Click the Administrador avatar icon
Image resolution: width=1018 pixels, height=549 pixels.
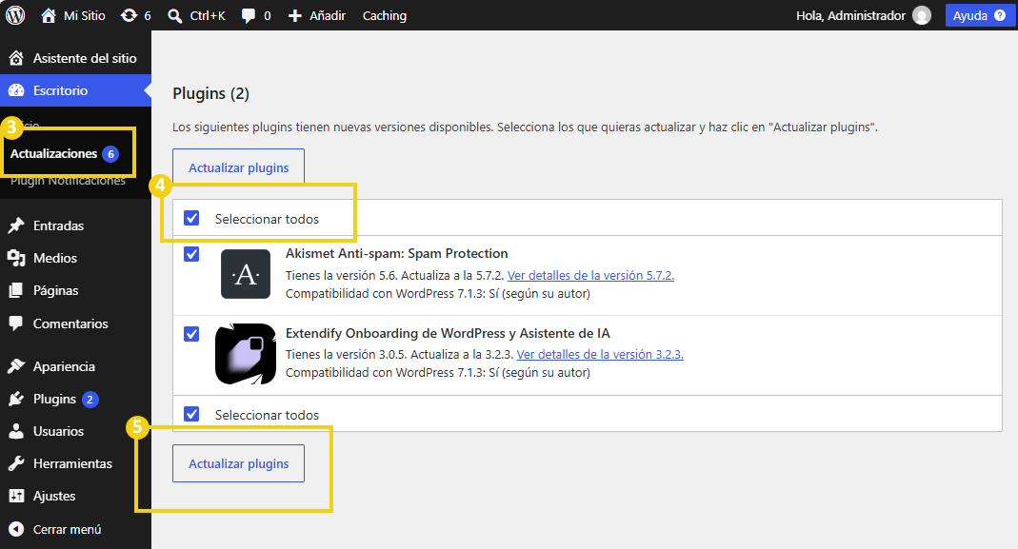click(921, 15)
